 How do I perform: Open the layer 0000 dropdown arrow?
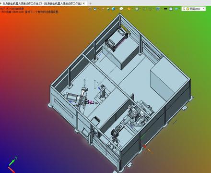[x=204, y=9]
